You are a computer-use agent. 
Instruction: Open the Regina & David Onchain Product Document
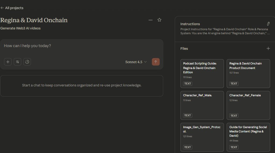click(248, 74)
